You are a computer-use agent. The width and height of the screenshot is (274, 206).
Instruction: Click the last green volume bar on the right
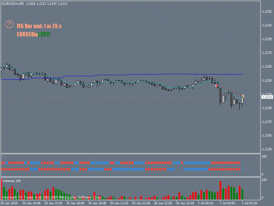pos(242,194)
